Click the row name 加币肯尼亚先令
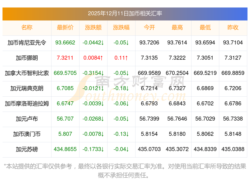 pos(27,43)
